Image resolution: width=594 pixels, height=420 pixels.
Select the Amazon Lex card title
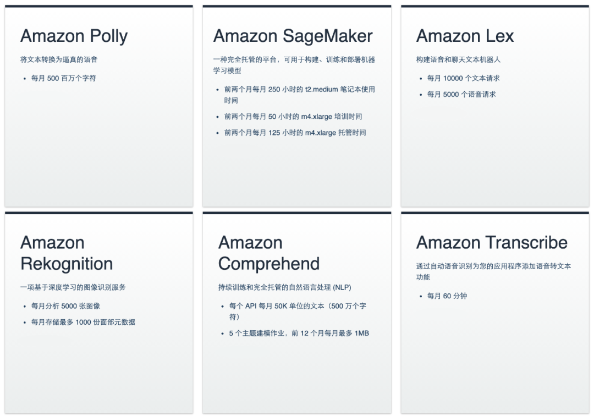465,36
